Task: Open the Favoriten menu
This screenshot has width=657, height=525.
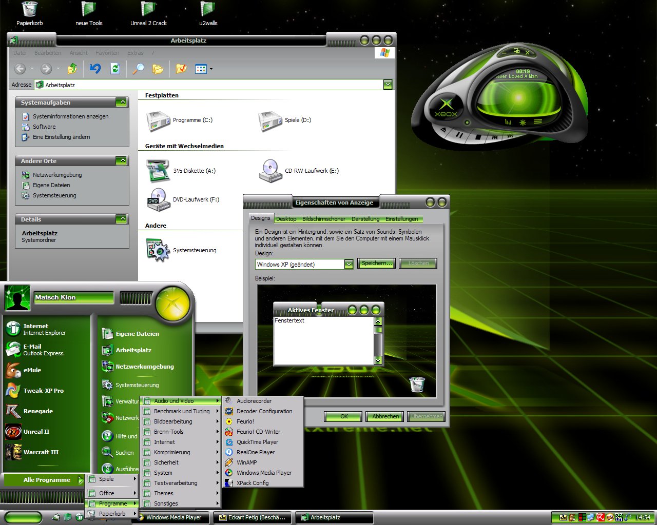Action: click(x=107, y=53)
